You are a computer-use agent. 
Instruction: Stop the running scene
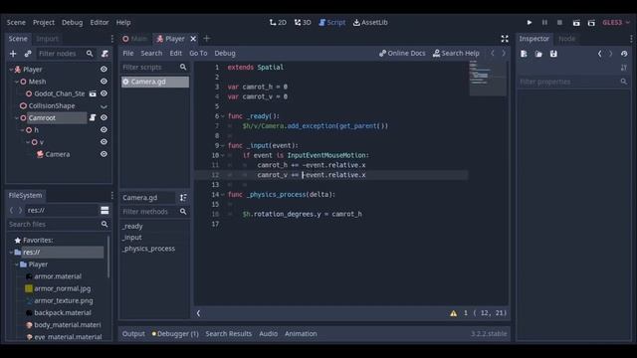[x=559, y=22]
